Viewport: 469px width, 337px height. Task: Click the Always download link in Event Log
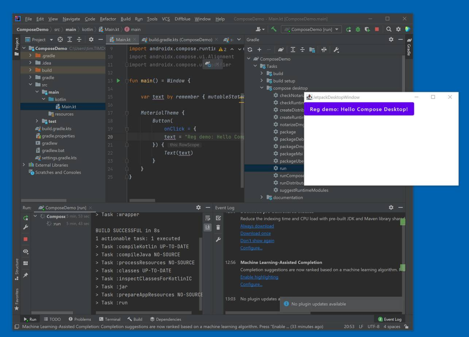(x=257, y=226)
